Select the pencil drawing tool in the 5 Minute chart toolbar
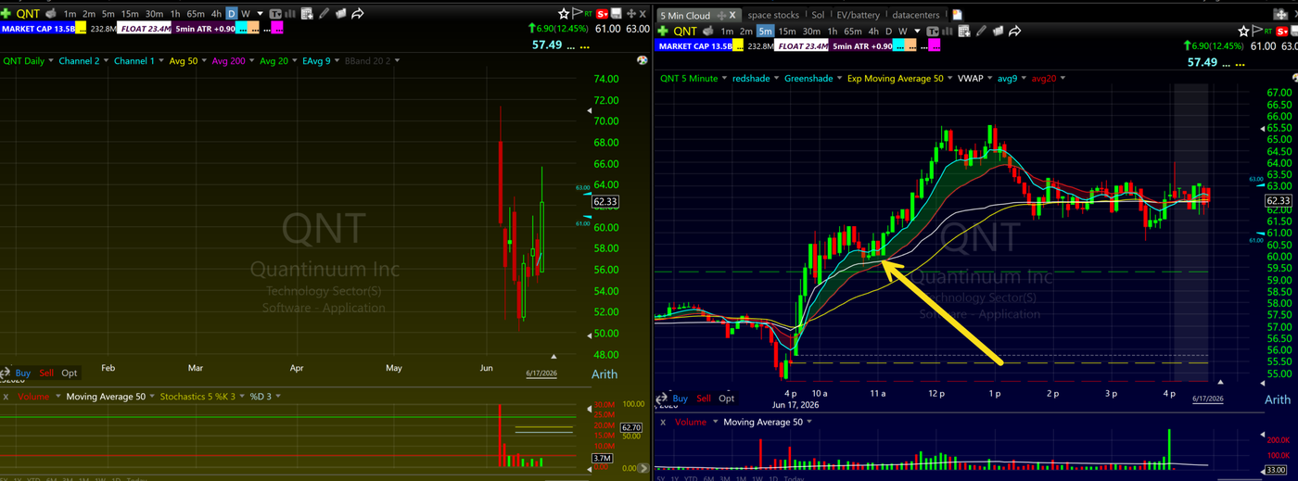Viewport: 1298px width, 481px height. 981,31
